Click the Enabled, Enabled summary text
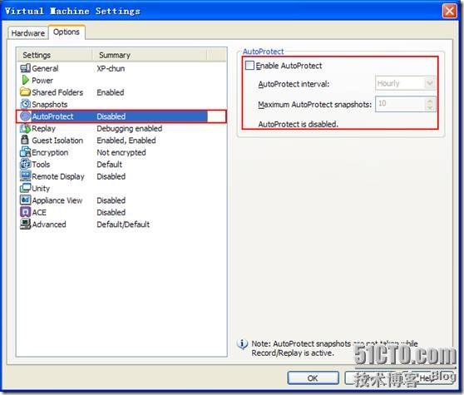This screenshot has width=464, height=395. [x=126, y=141]
